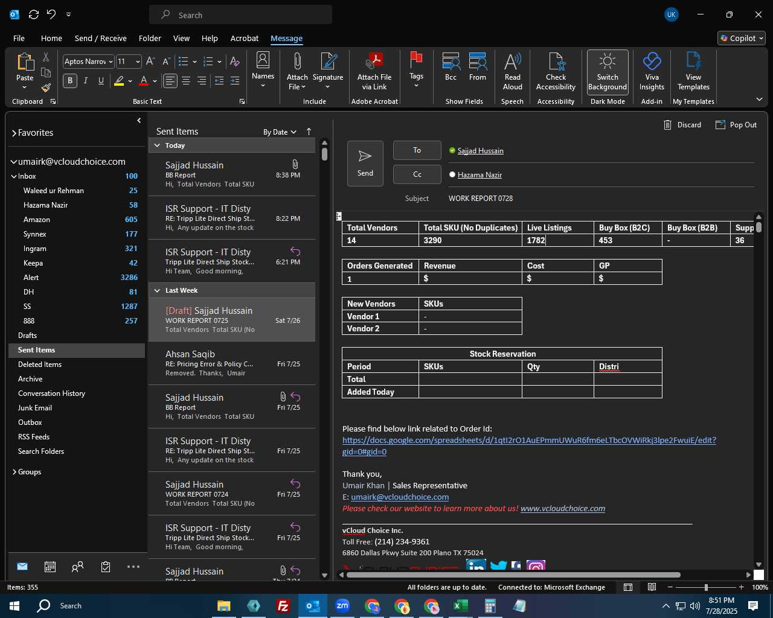Adjust the zoom slider in status bar

tap(706, 587)
